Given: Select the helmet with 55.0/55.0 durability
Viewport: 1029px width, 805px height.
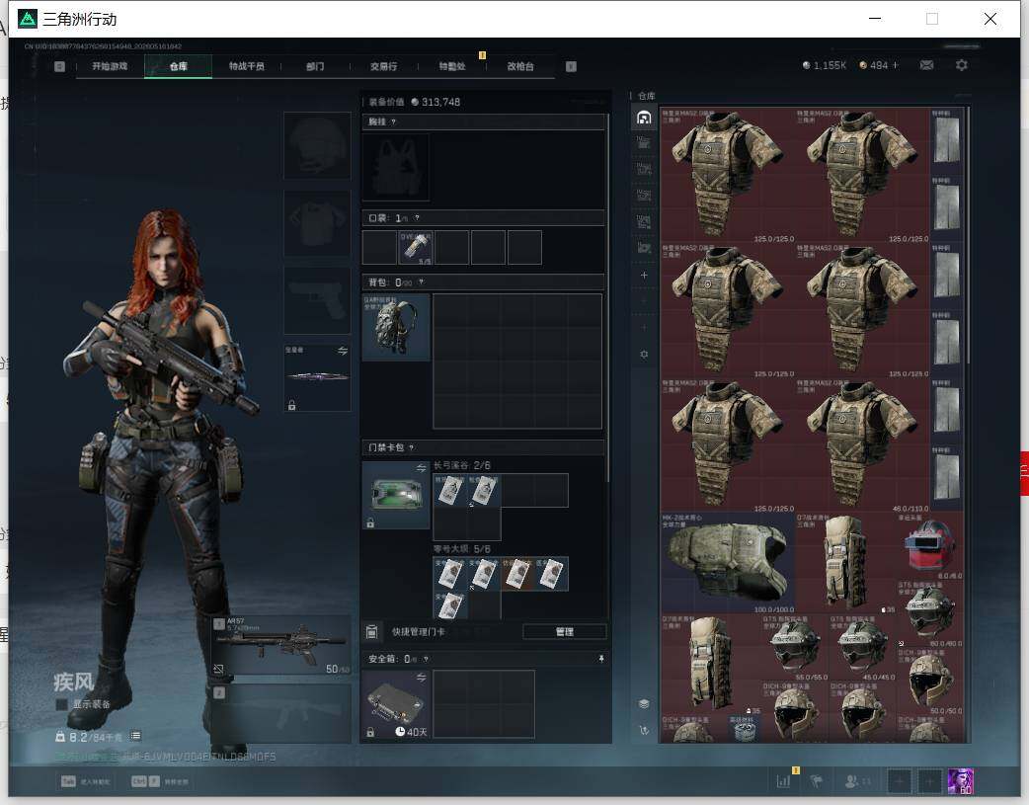Looking at the screenshot, I should pos(795,648).
